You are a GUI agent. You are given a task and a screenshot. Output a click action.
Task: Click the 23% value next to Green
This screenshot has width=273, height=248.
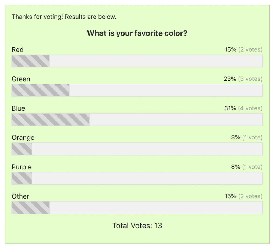pos(230,79)
